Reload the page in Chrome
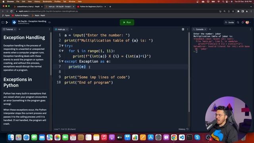This screenshot has height=143, width=254. 12,12
